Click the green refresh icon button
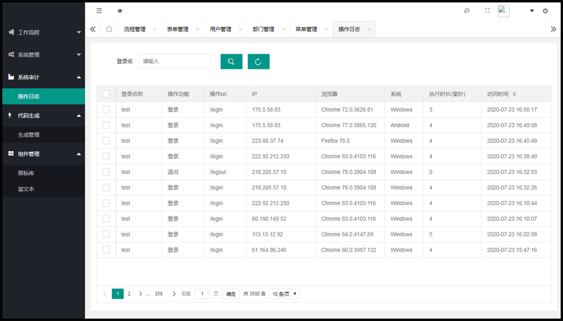563x321 pixels. click(259, 61)
